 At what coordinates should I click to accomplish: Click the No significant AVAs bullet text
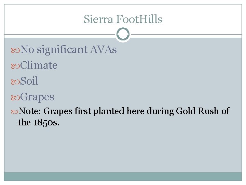69,50
